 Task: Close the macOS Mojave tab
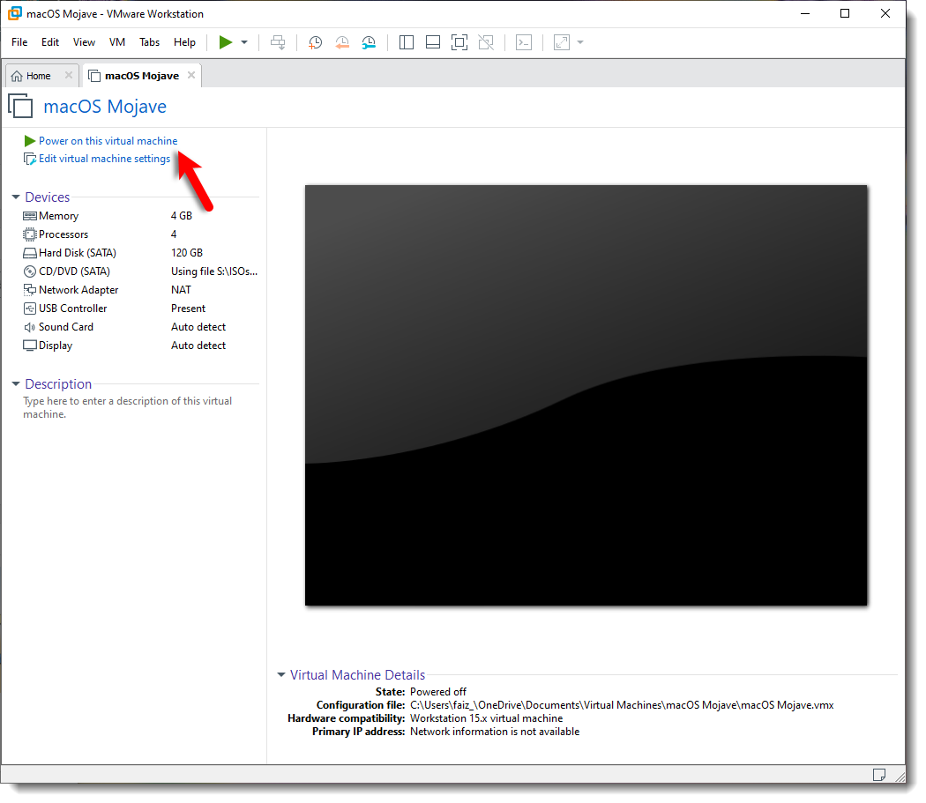pyautogui.click(x=191, y=76)
